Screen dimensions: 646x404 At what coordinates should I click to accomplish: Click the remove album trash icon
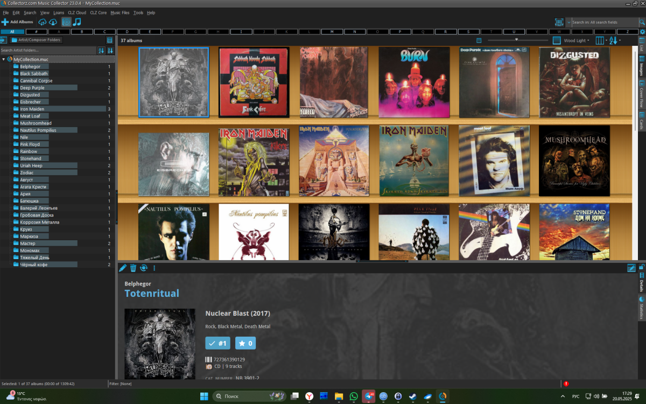pos(133,268)
